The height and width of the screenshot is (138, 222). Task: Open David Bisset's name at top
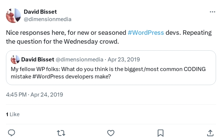(40, 12)
